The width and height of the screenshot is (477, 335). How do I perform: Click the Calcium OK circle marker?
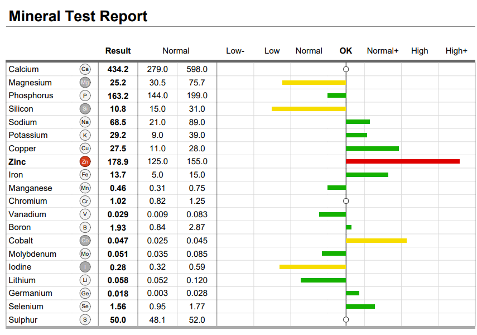click(x=346, y=69)
